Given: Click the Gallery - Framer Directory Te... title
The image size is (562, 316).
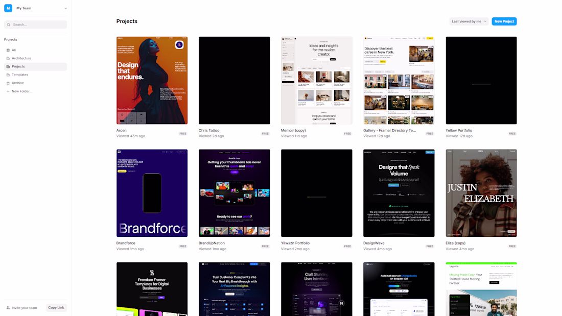Looking at the screenshot, I should 390,130.
